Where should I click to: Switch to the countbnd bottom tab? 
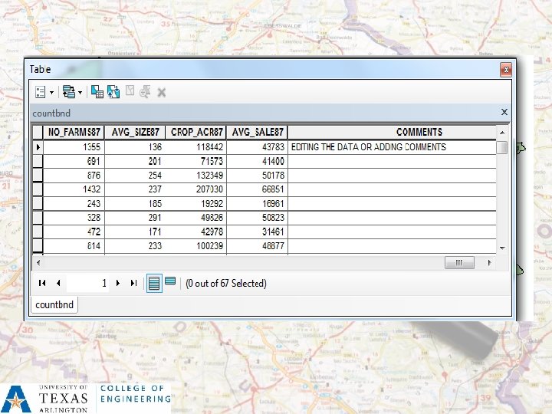click(54, 304)
